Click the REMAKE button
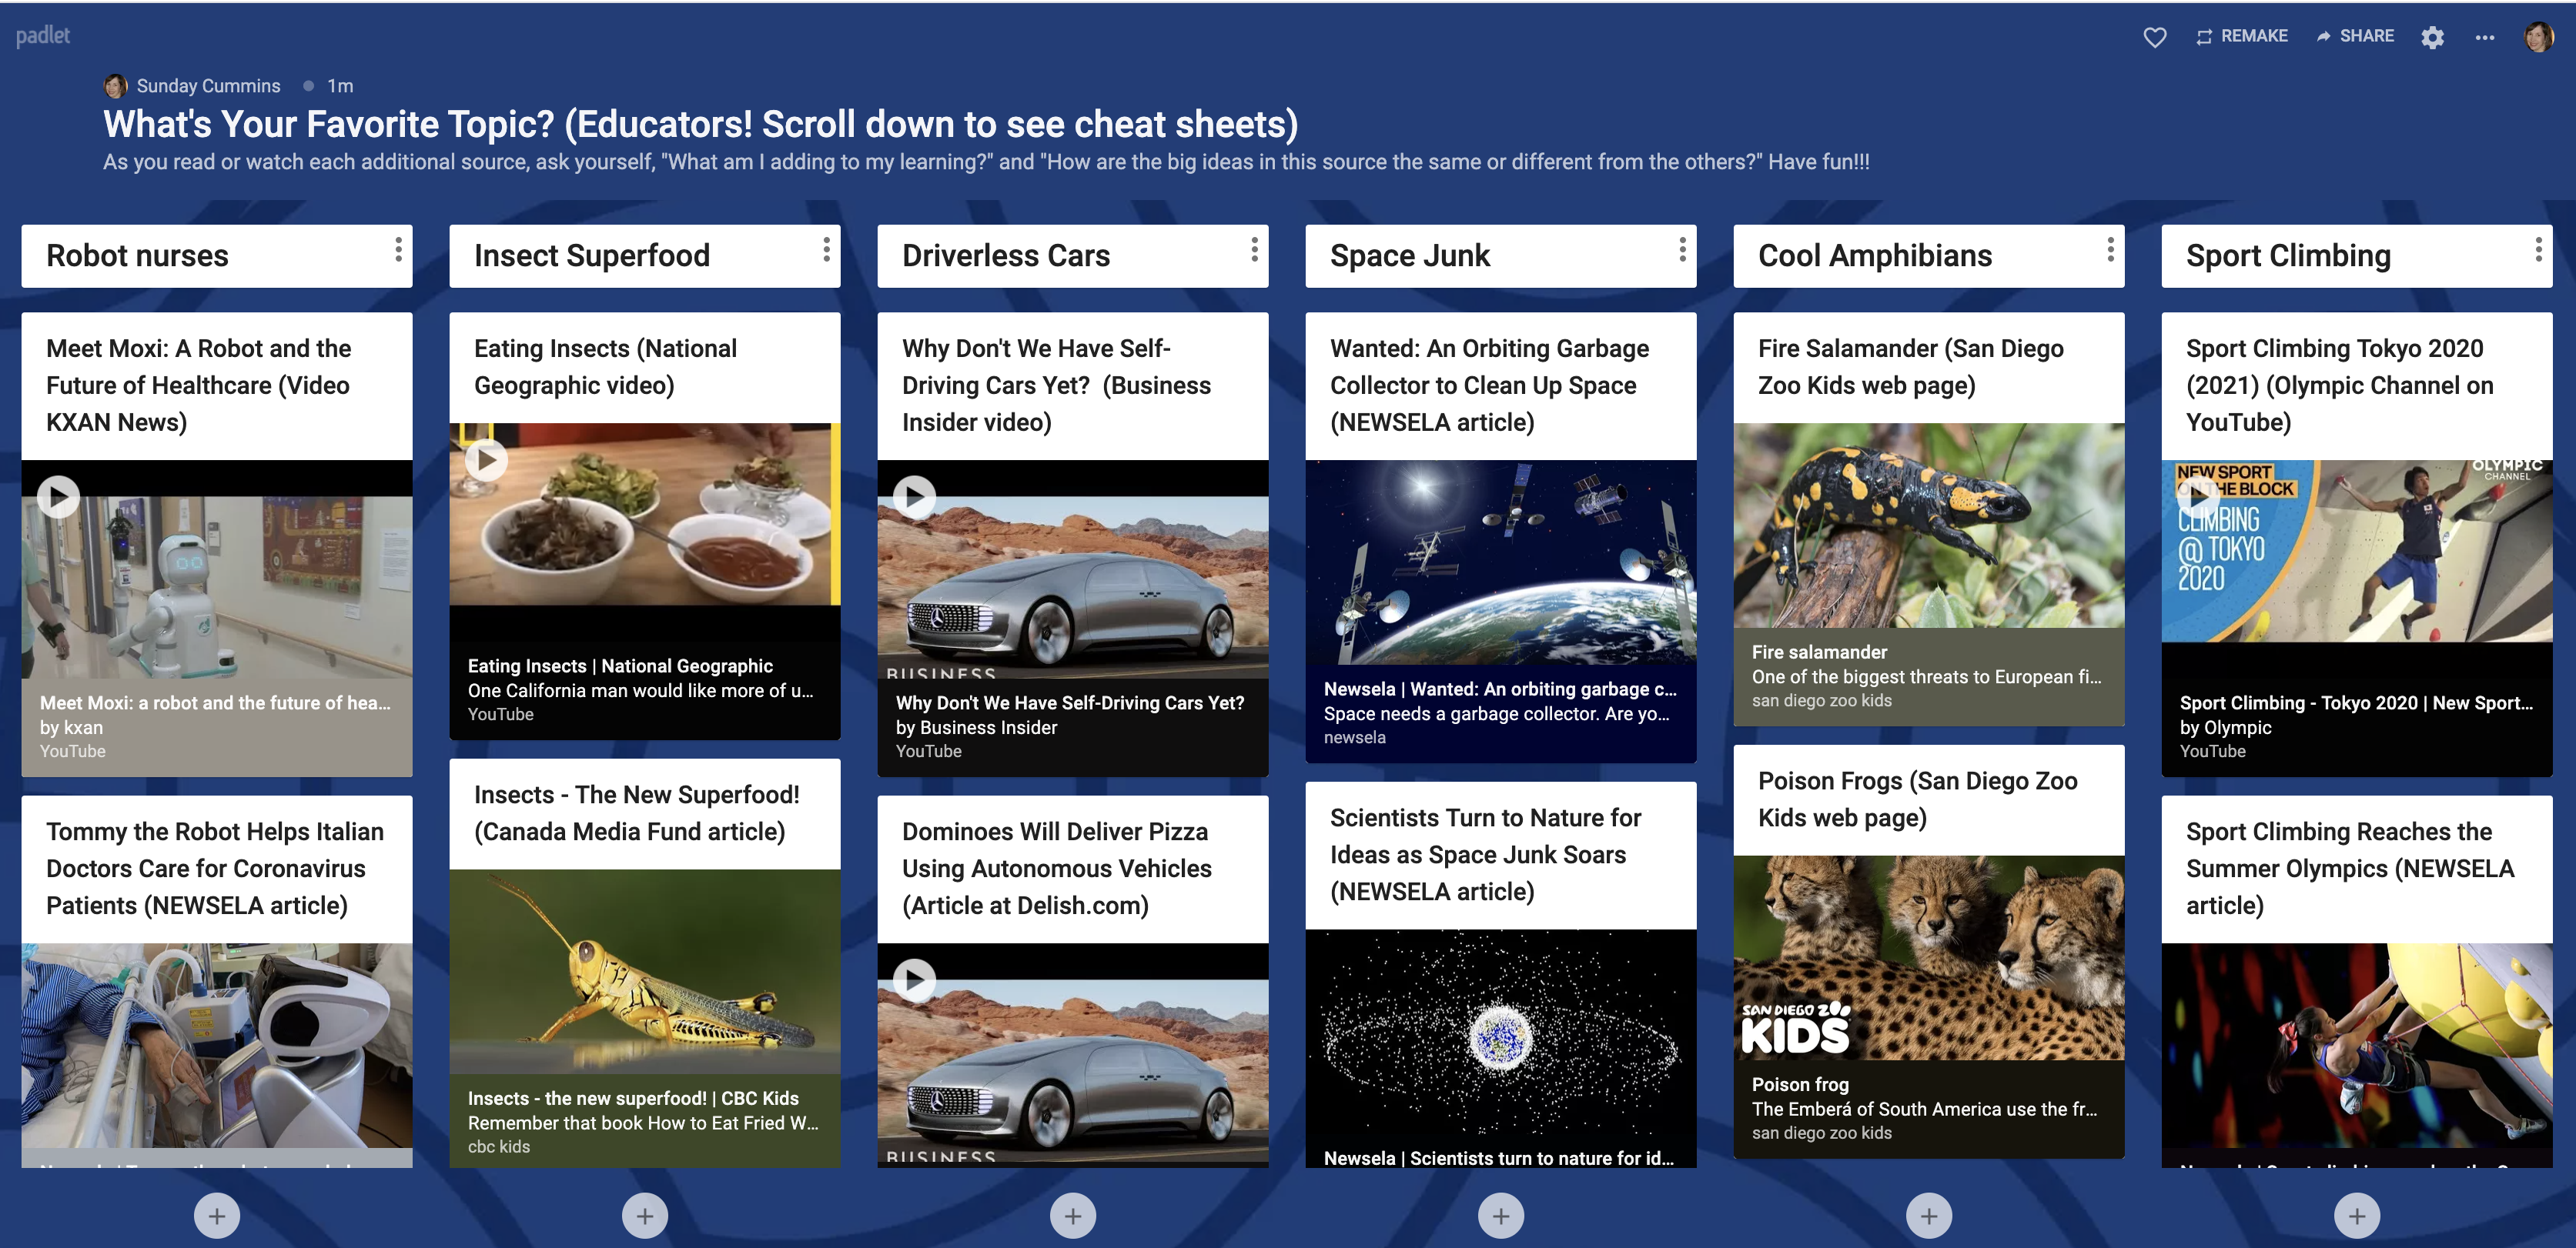Image resolution: width=2576 pixels, height=1248 pixels. [2241, 36]
